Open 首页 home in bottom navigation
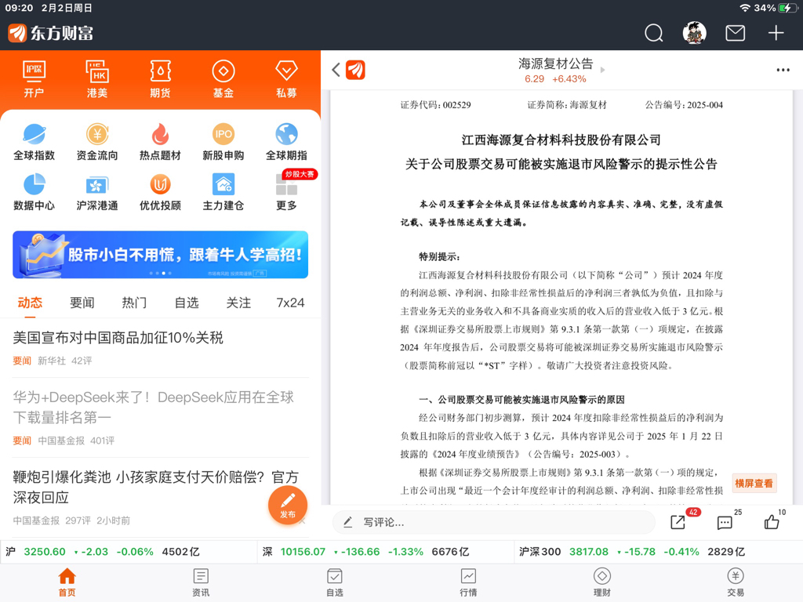Image resolution: width=803 pixels, height=602 pixels. (67, 582)
